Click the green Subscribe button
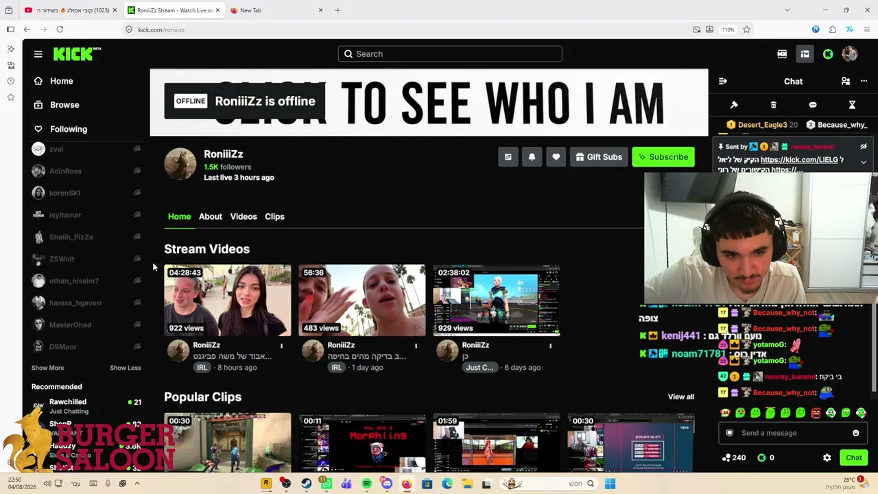Viewport: 878px width, 494px height. click(663, 157)
